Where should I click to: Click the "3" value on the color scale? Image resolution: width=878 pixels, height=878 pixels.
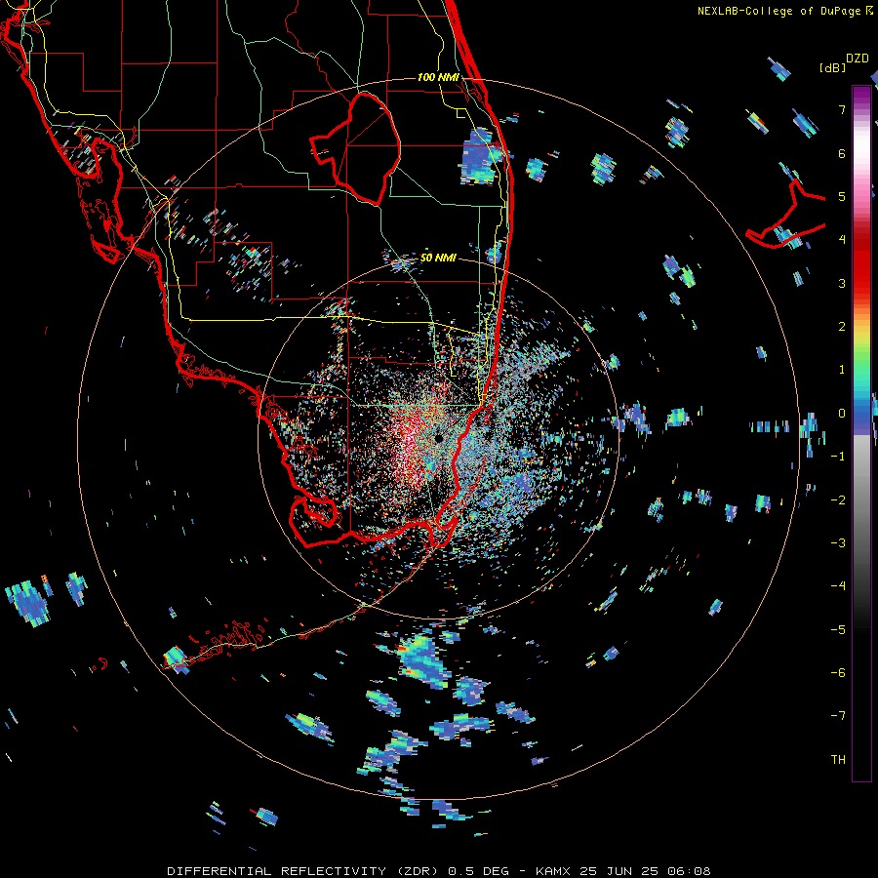(842, 283)
